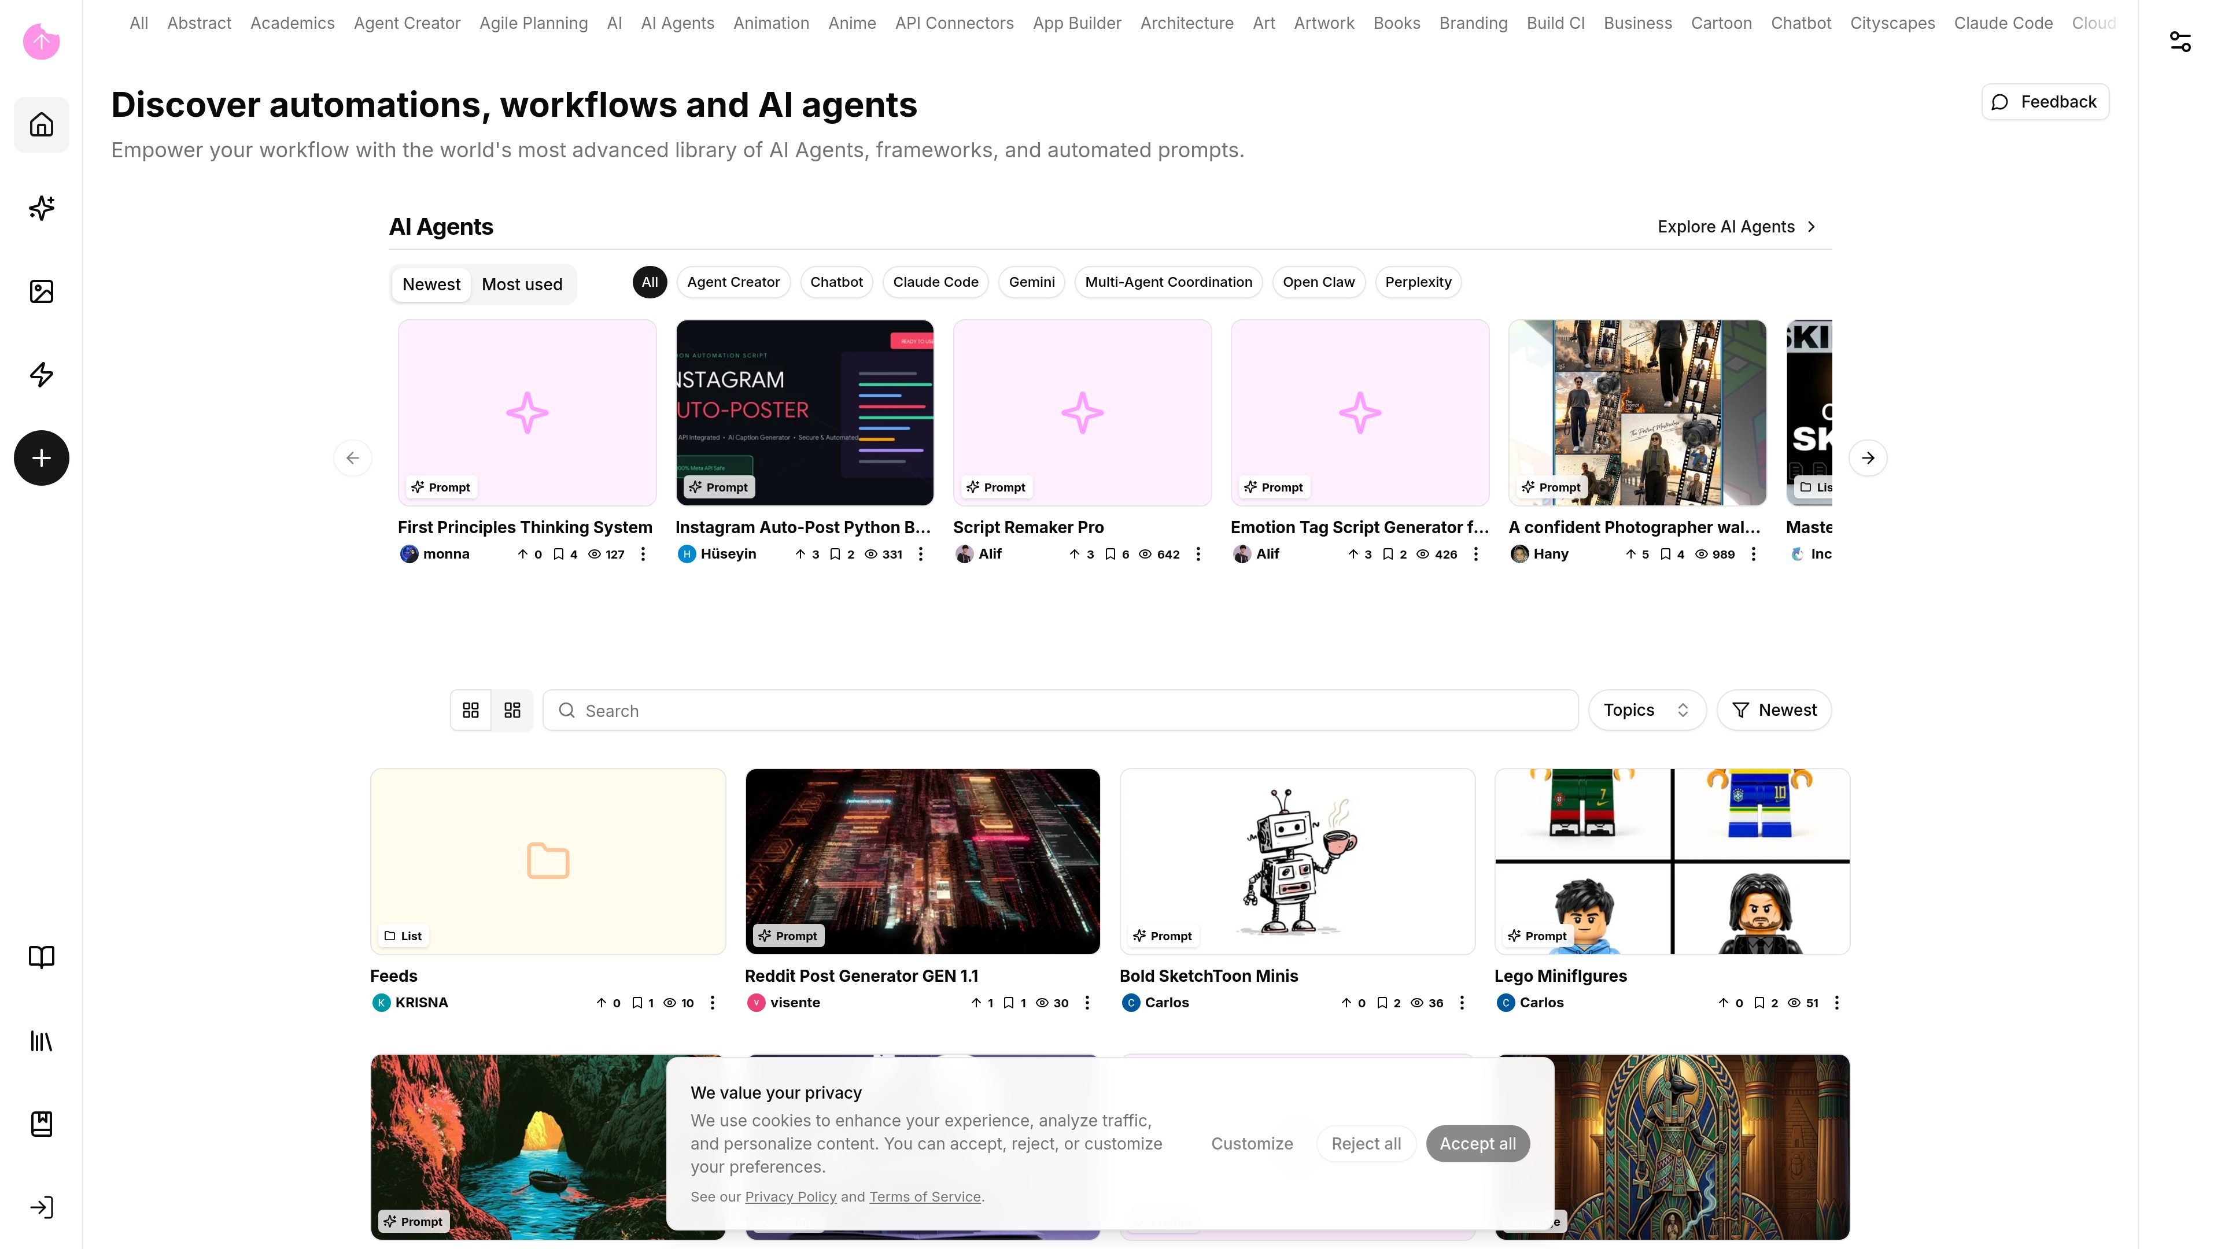Click the sign-in arrow sidebar icon

(42, 1207)
